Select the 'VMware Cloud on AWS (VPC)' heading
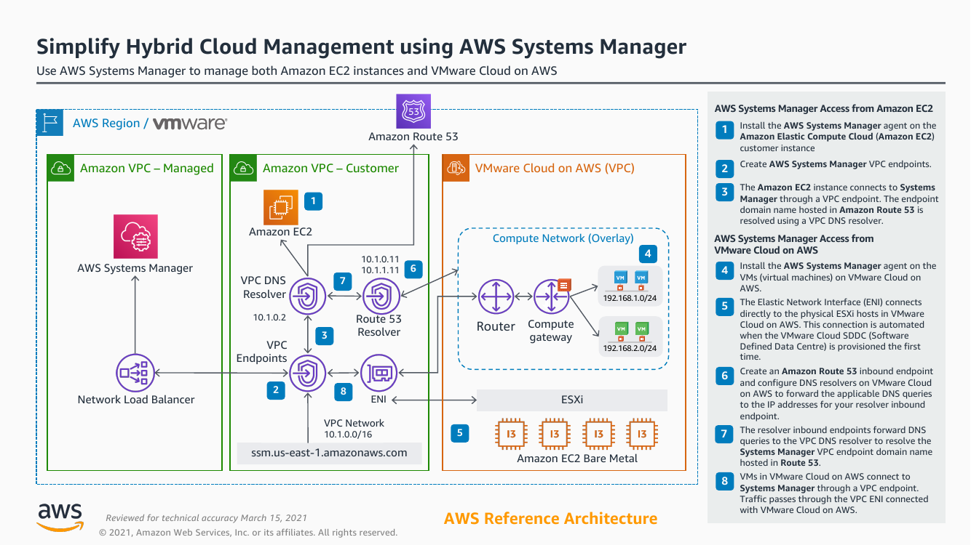Viewport: 971px width, 545px height. [555, 168]
